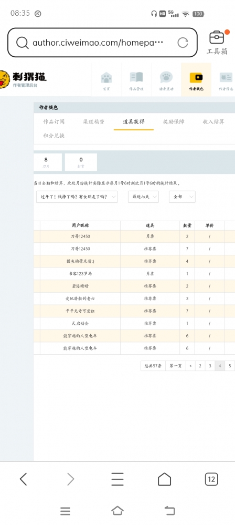Switch to the 积分兑换 tab
The image size is (235, 525).
tap(54, 136)
